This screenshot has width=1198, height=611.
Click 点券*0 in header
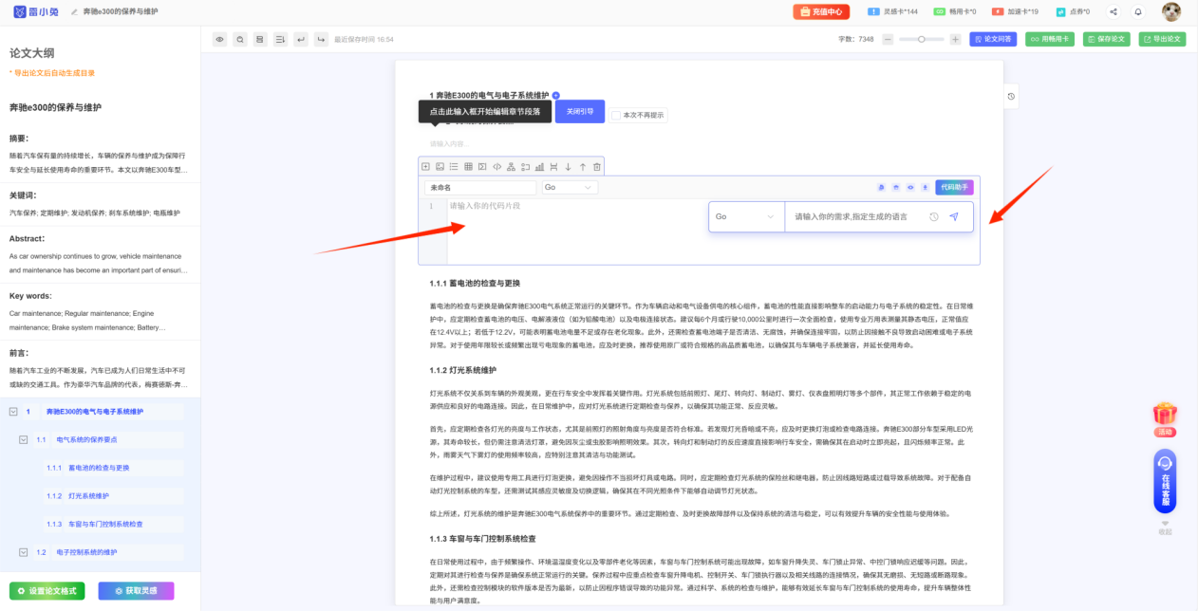click(x=1073, y=11)
